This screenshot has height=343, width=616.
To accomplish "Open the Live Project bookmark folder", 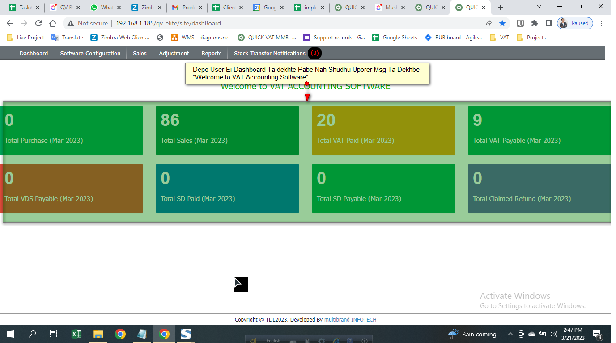I will [x=25, y=38].
